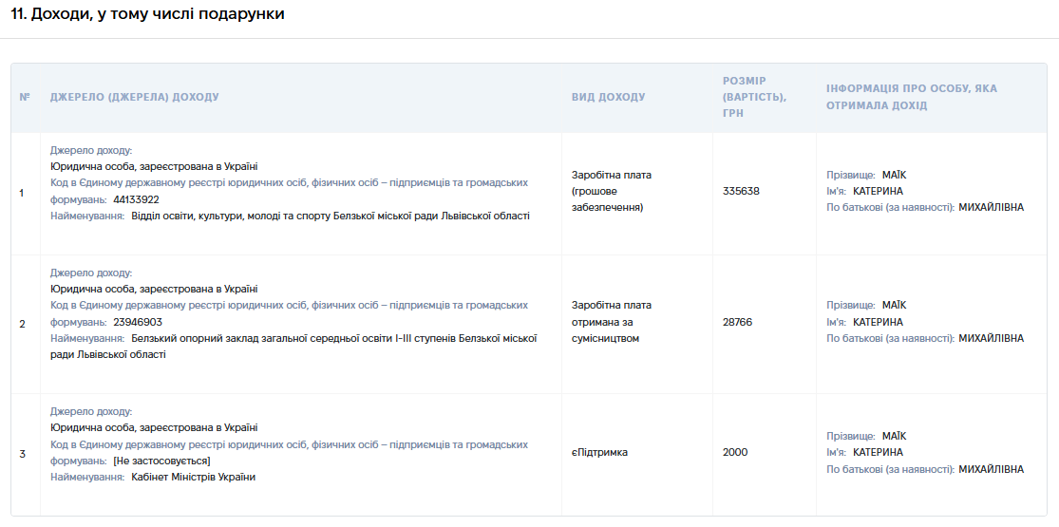The image size is (1059, 527).
Task: Select the name "Кабінет Міністрів України"
Action: pos(194,477)
